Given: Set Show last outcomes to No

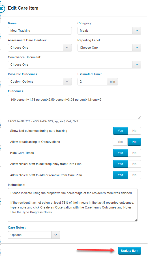Looking at the screenshot, I should tap(134, 131).
